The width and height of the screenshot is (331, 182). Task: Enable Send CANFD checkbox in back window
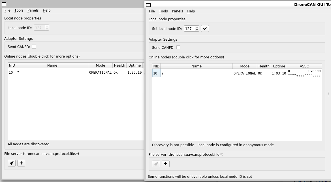(x=34, y=47)
